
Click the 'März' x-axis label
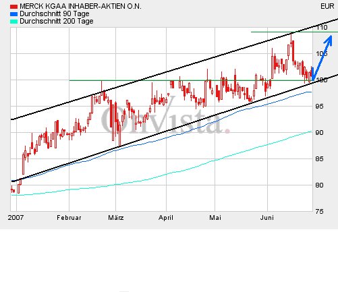(x=116, y=218)
